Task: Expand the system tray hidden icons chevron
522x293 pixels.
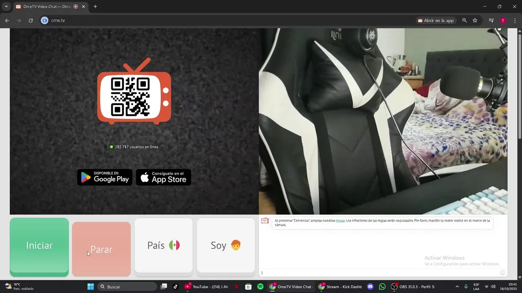Action: click(457, 286)
